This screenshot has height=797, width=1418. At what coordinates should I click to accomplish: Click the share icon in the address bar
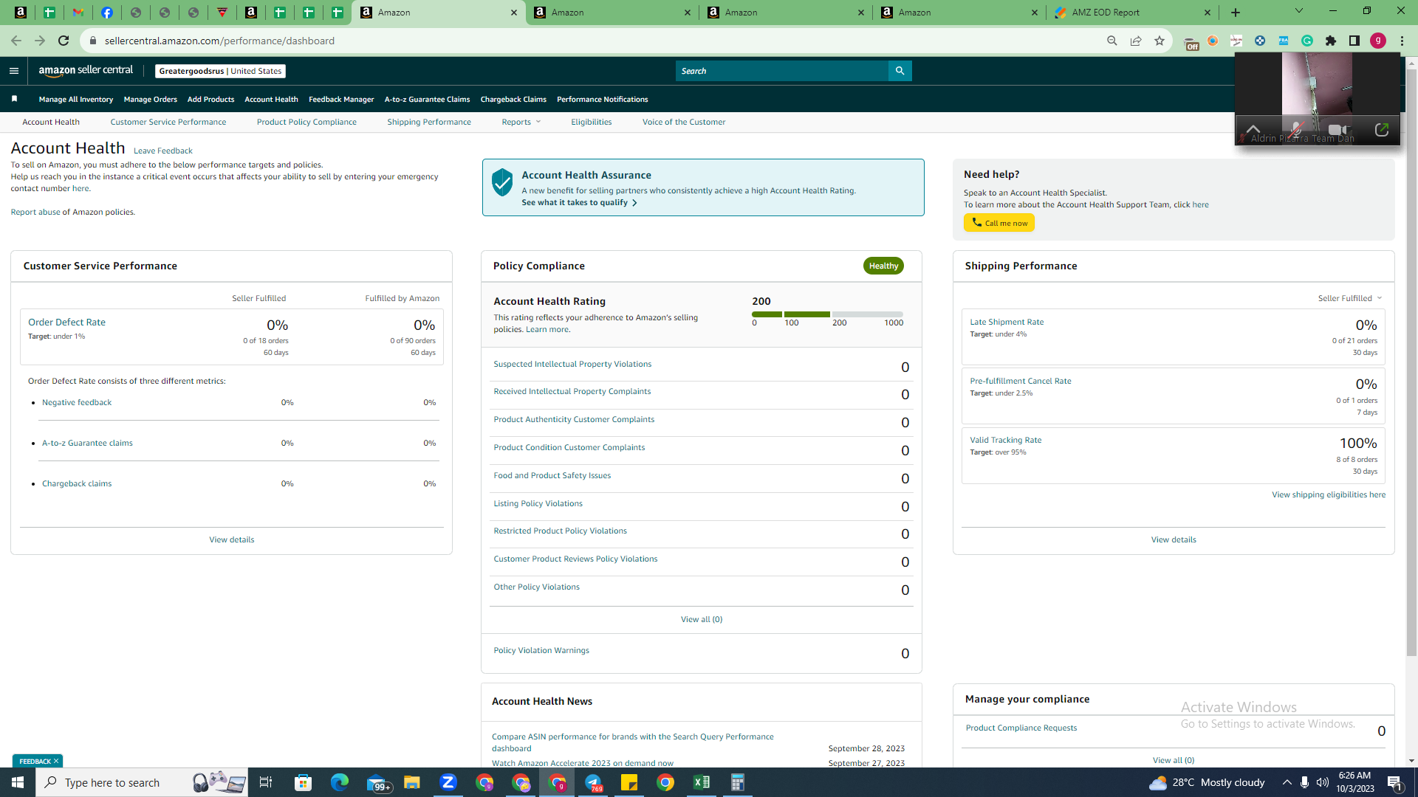(1136, 41)
